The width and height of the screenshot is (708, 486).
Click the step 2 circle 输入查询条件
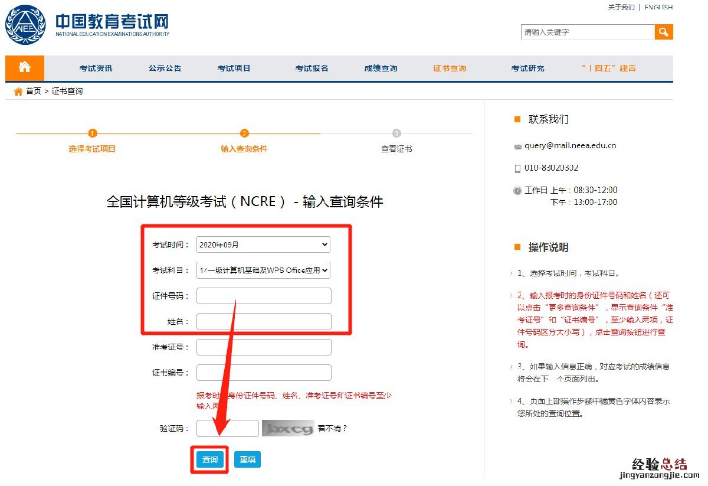pos(244,133)
